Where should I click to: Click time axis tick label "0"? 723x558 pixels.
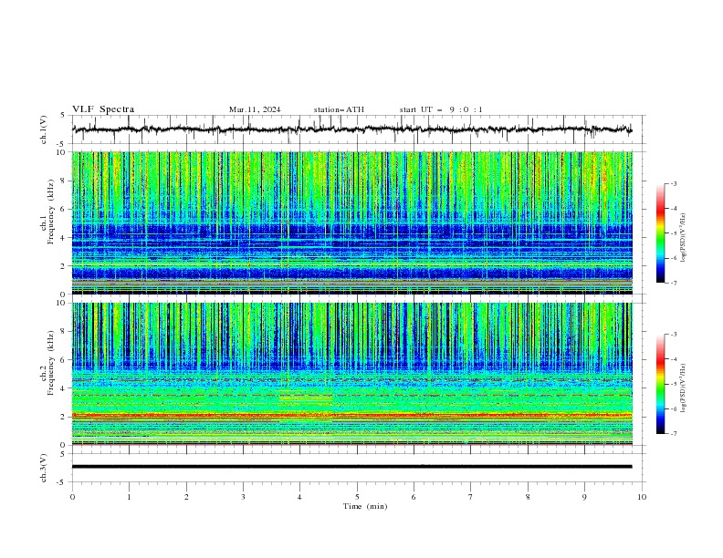[x=72, y=497]
